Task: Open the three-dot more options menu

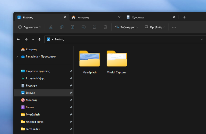Action: pos(174,27)
